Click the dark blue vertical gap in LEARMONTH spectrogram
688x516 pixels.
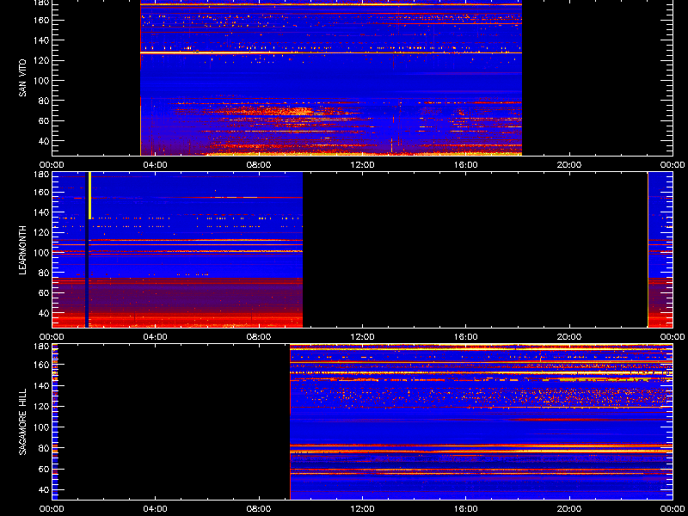coord(87,249)
